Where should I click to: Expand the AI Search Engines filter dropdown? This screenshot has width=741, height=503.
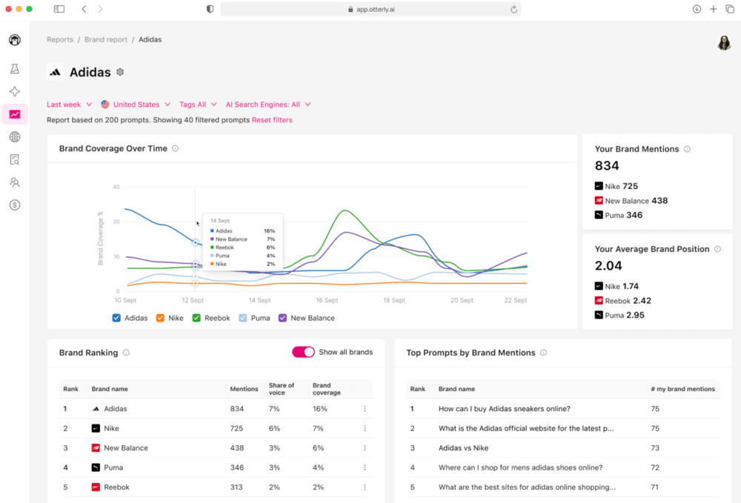click(268, 104)
